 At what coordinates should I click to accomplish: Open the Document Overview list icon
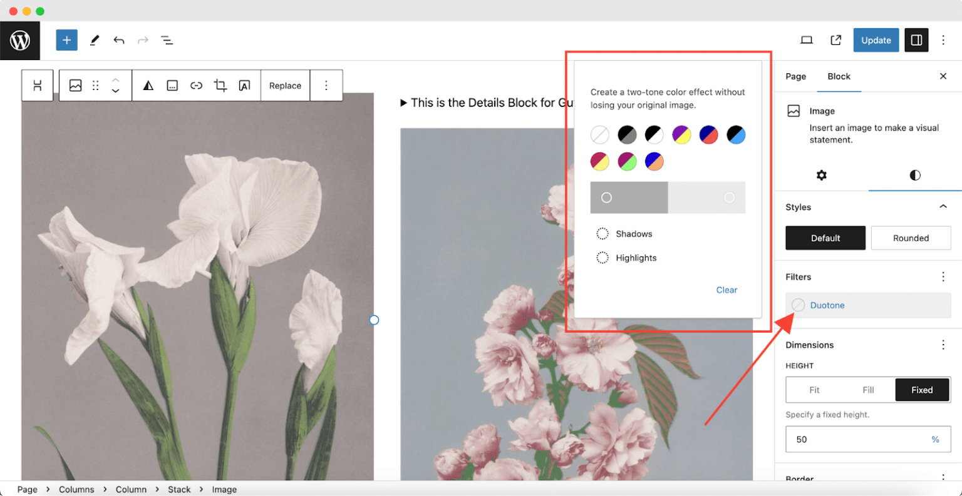[x=167, y=40]
